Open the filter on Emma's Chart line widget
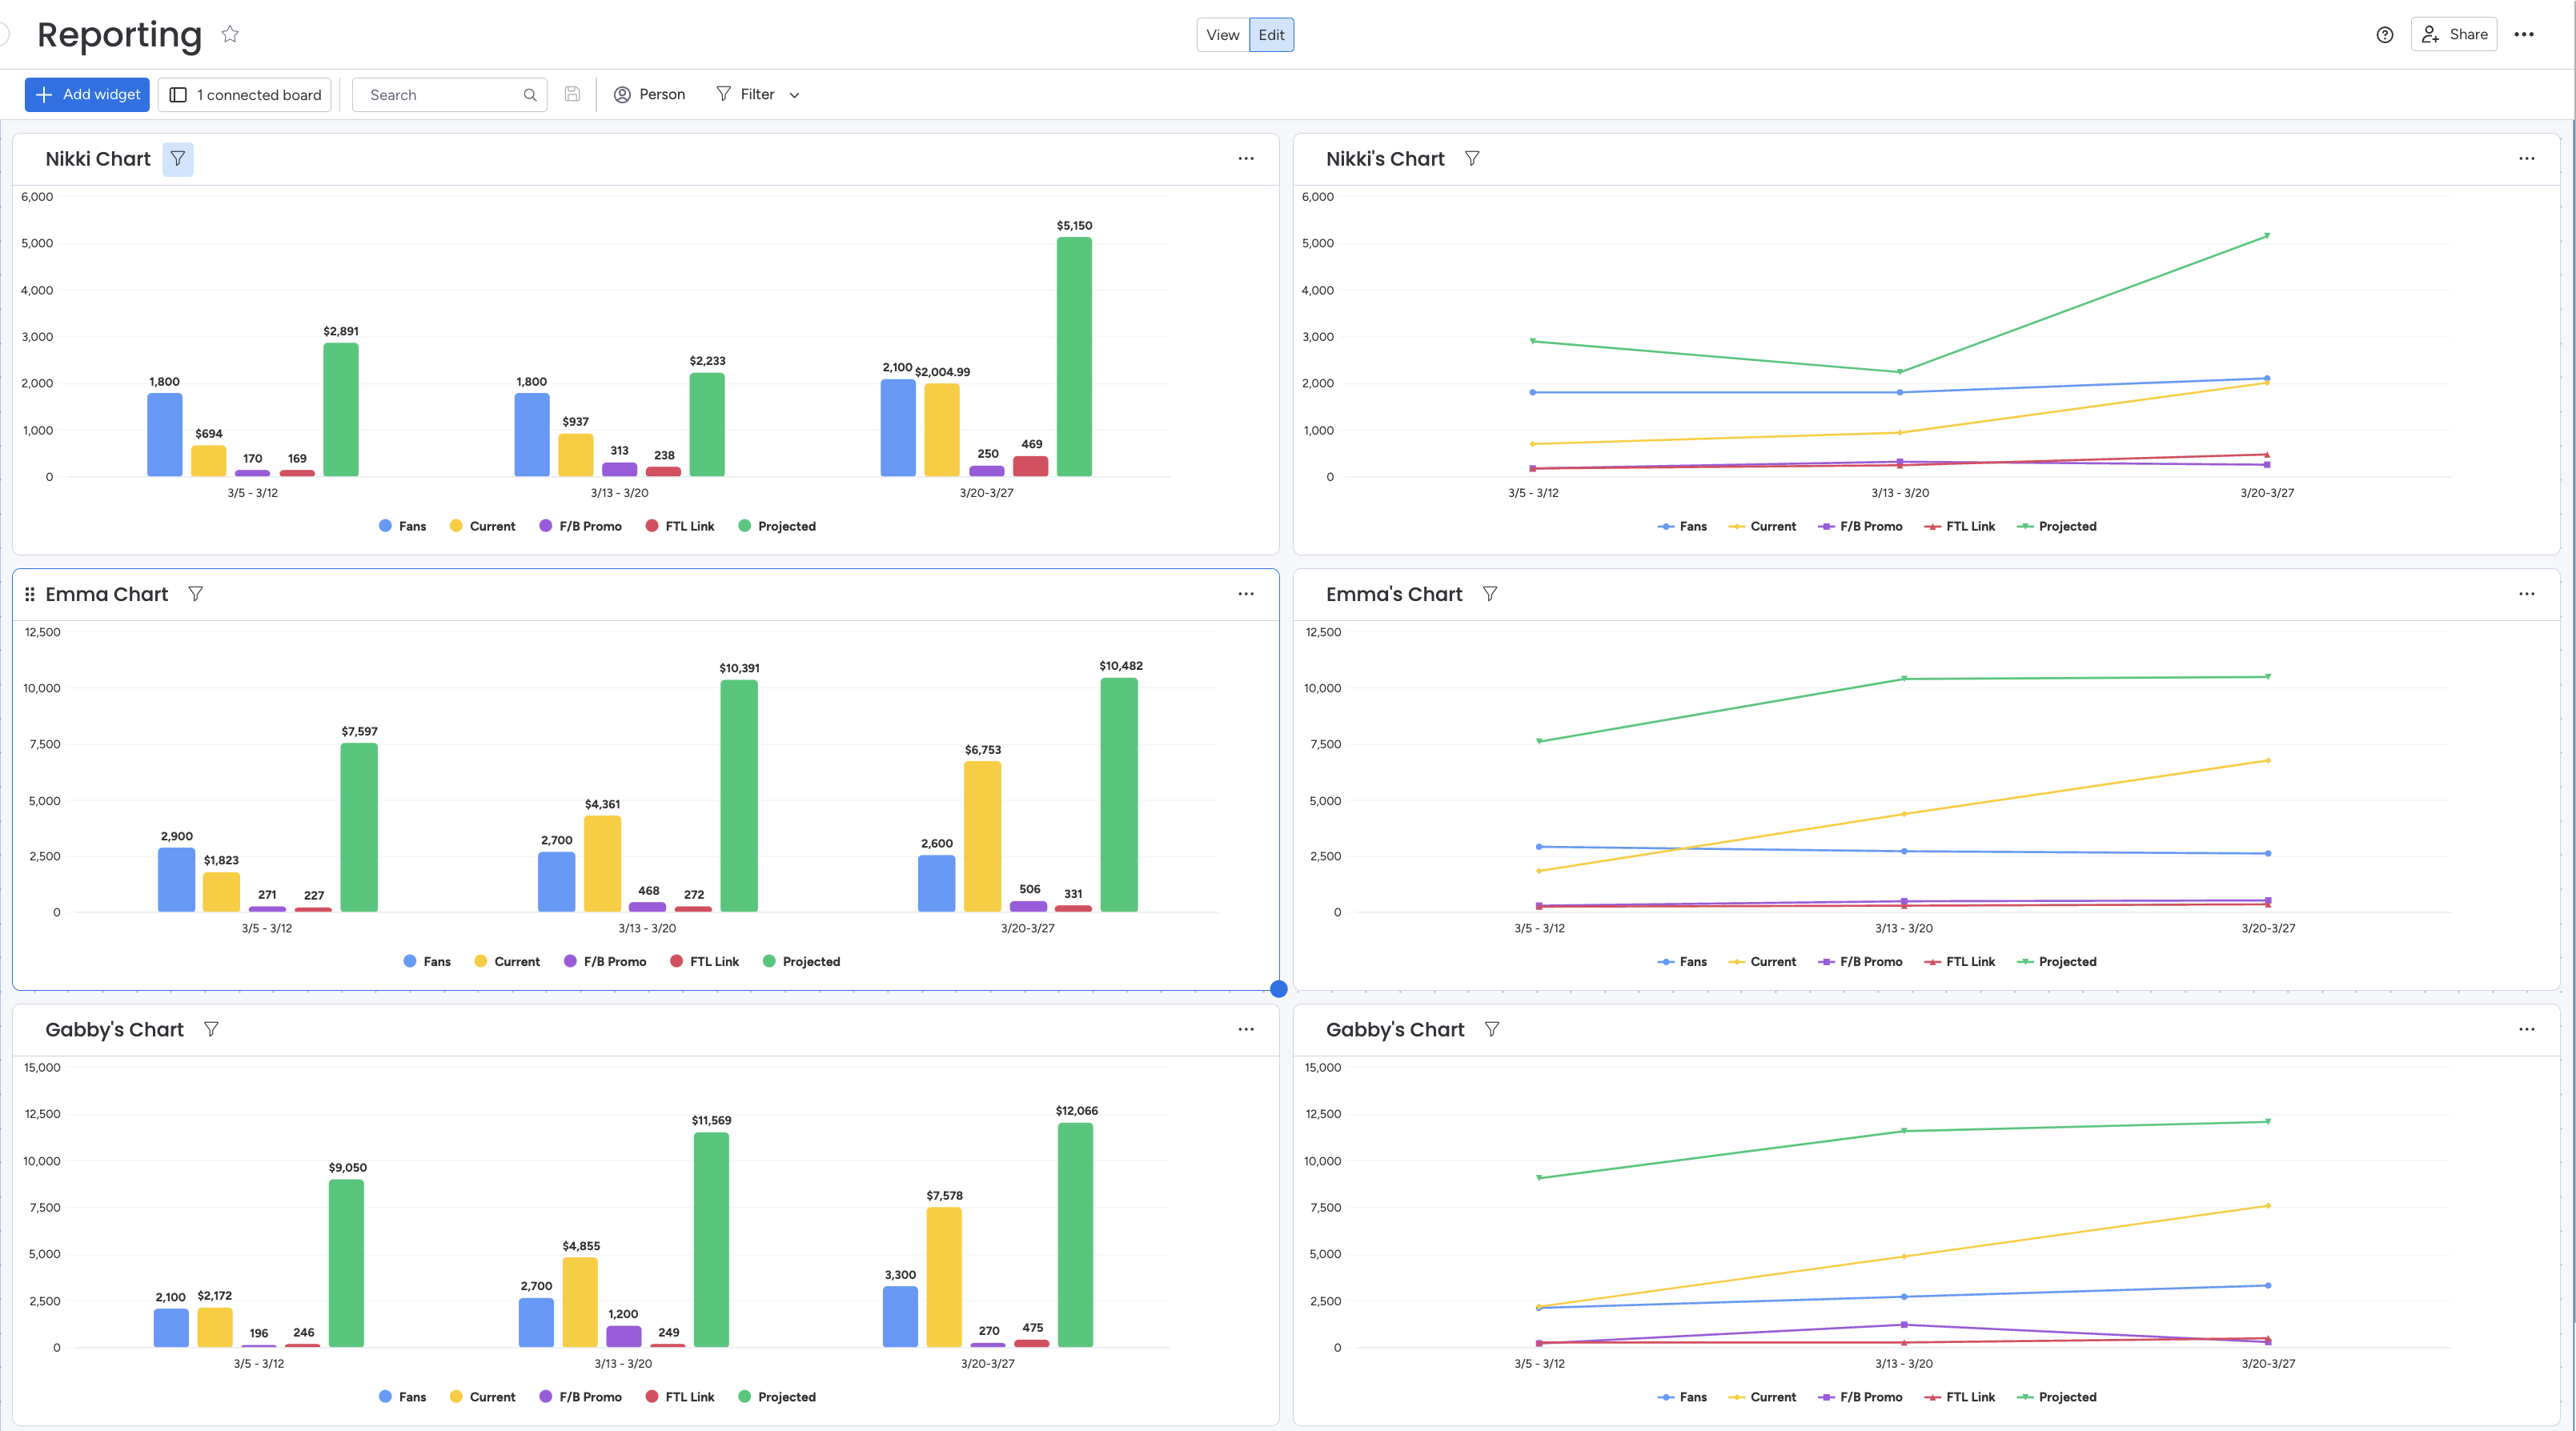 click(1490, 594)
